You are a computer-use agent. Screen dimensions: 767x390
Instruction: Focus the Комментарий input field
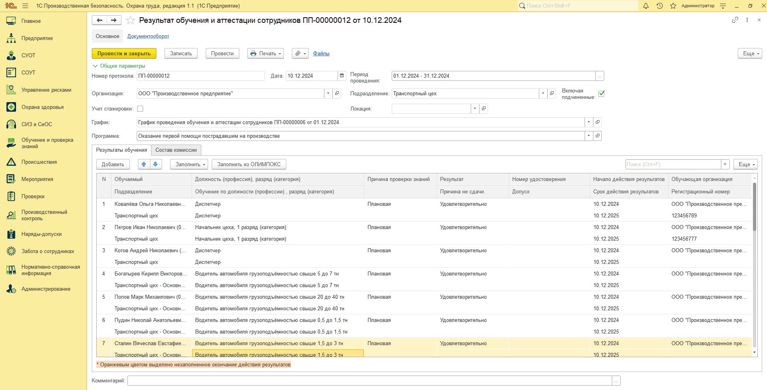point(370,380)
